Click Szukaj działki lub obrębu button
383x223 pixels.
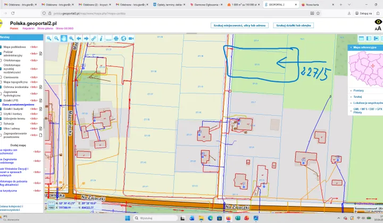[293, 25]
